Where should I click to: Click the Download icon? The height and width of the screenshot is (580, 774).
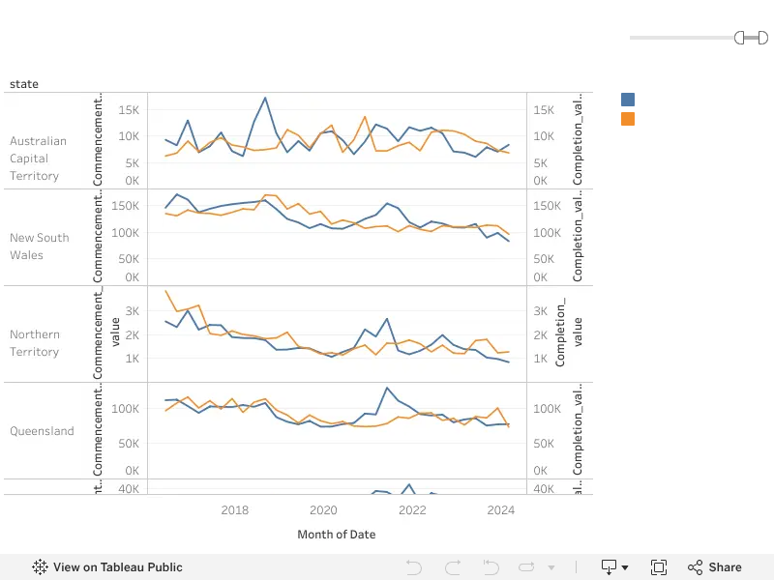pyautogui.click(x=609, y=567)
